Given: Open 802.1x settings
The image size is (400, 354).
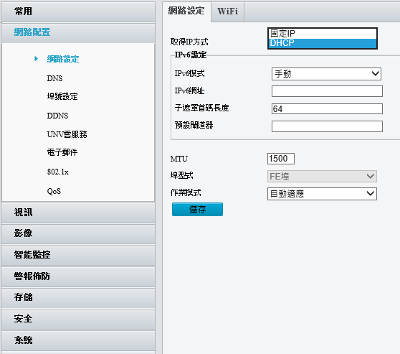Looking at the screenshot, I should [x=57, y=172].
